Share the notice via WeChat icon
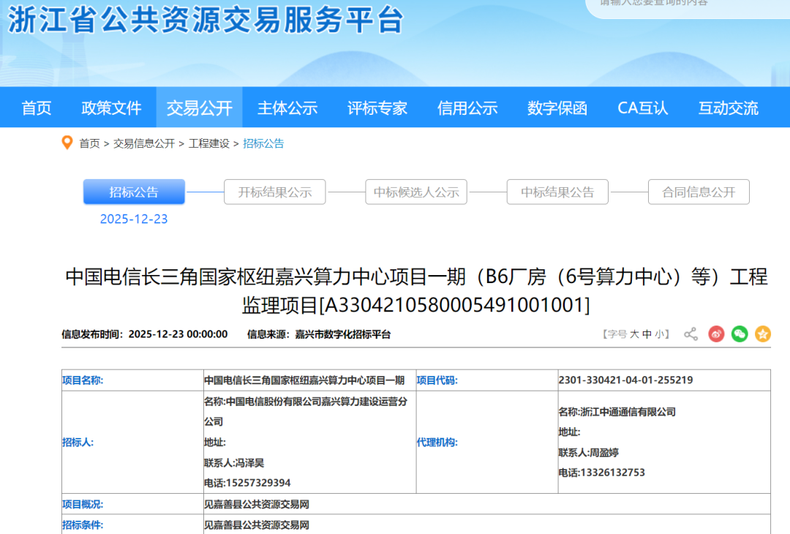 [740, 334]
